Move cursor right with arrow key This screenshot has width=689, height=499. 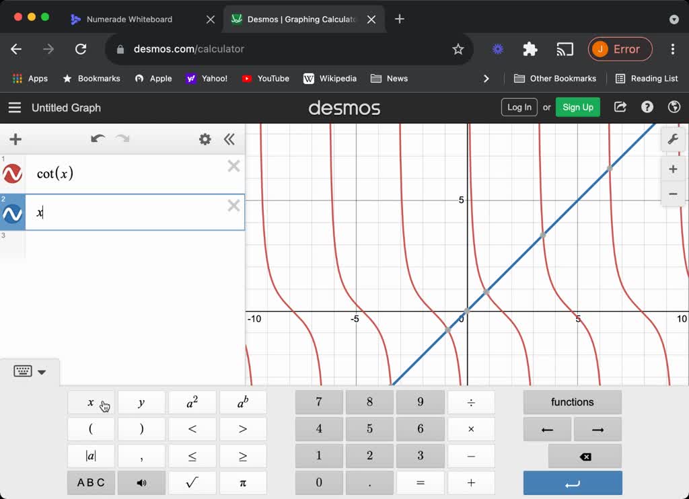(597, 429)
